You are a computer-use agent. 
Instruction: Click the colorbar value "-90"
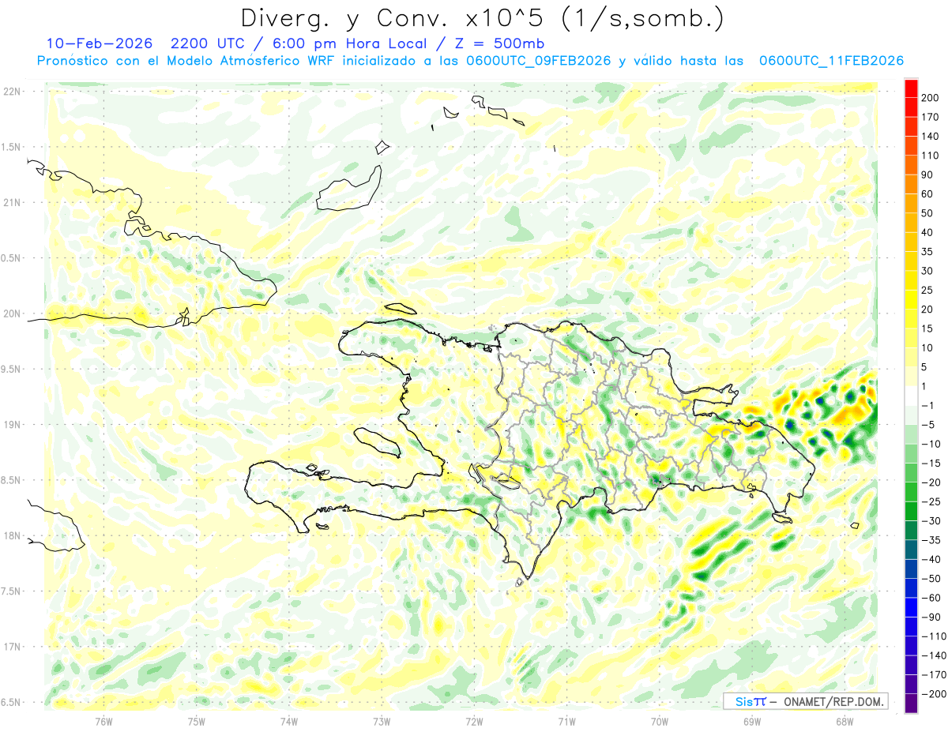932,617
